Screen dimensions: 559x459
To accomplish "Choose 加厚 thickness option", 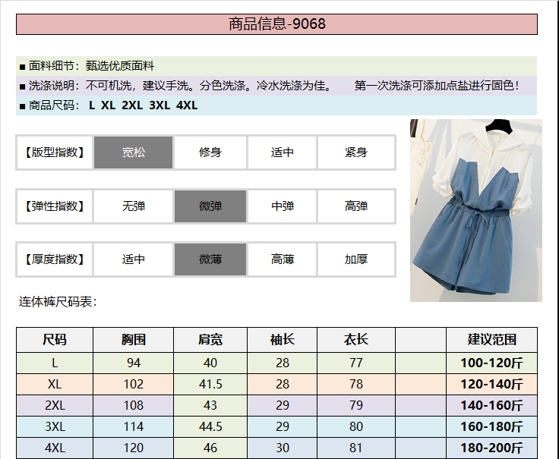I will [355, 259].
